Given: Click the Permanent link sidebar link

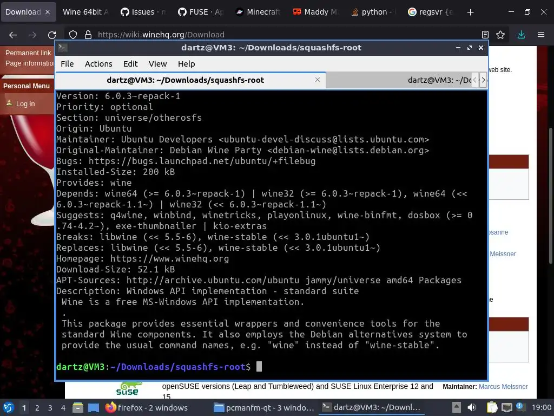Looking at the screenshot, I should tap(28, 53).
